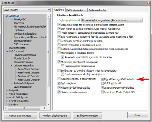Screen dimensions: 152x122
Task: Collapse the Dekoder Használat tree node
Action: click(11, 66)
